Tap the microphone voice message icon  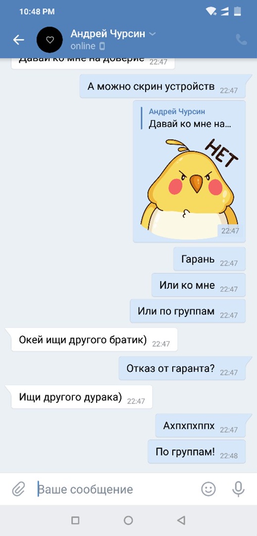tap(238, 489)
